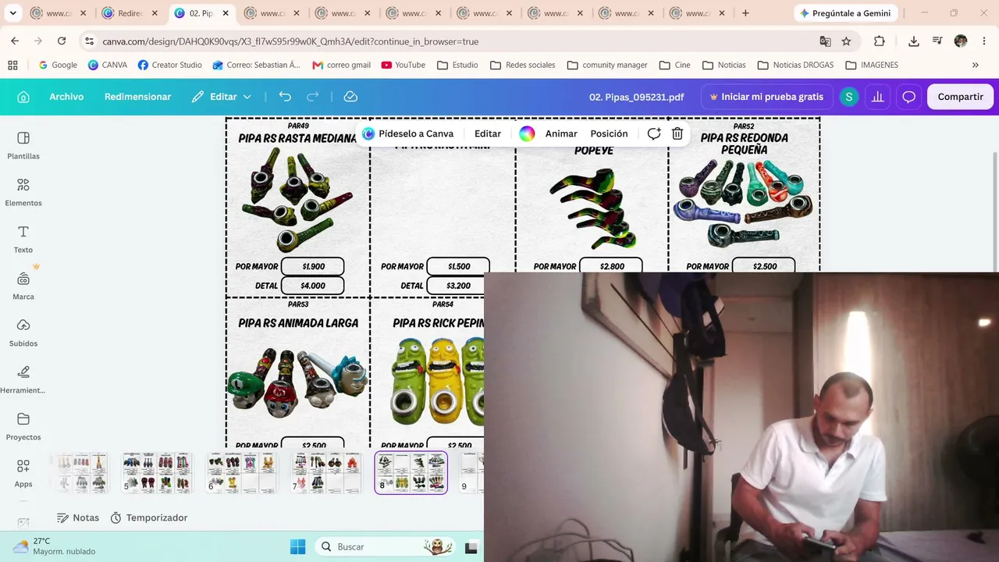999x562 pixels.
Task: Select page 7 thumbnail
Action: [x=326, y=473]
